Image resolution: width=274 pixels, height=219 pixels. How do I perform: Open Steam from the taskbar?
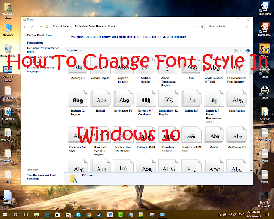pos(99,215)
